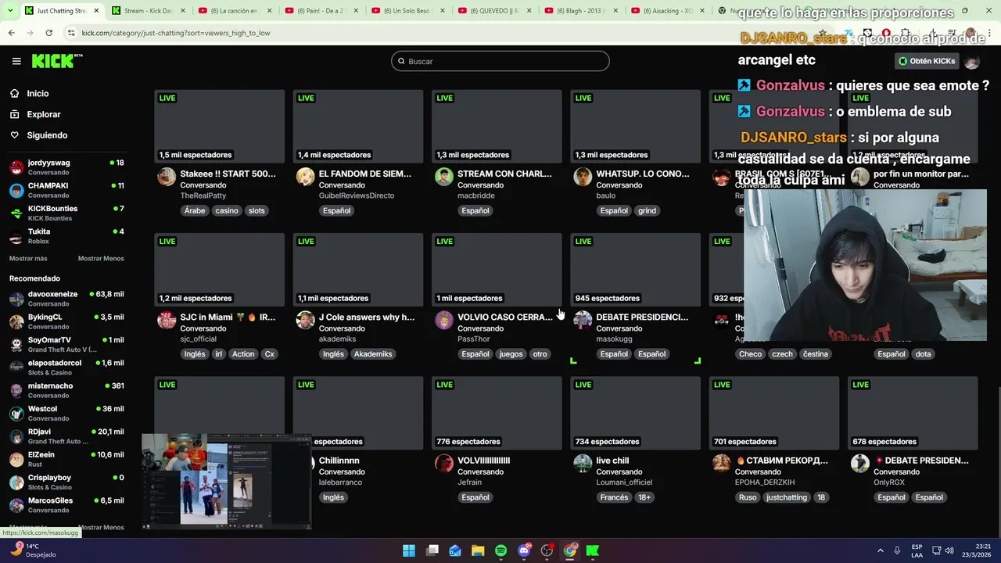Open followed channel CHAMPAKI
The height and width of the screenshot is (563, 1001).
click(66, 190)
